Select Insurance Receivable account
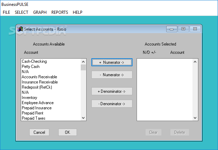 pos(51,82)
